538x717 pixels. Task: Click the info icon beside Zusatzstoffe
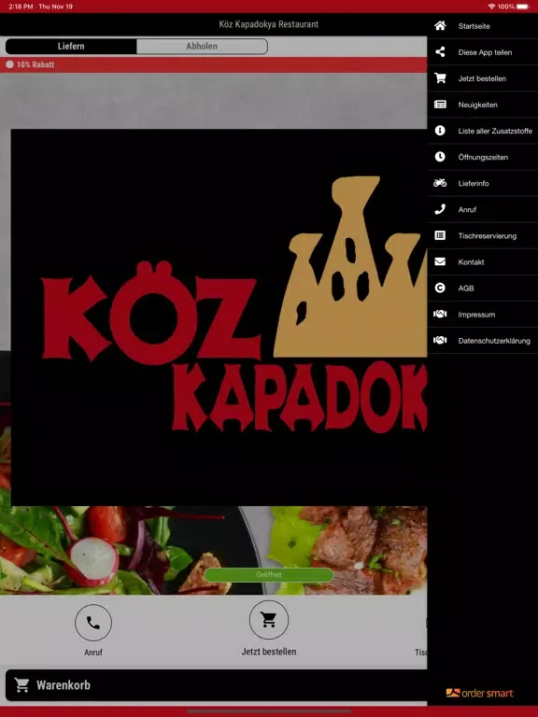pos(440,131)
